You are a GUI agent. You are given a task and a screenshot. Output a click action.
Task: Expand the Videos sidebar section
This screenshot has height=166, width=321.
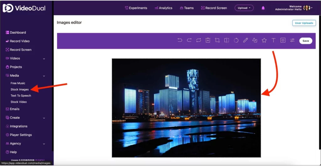coord(44,59)
